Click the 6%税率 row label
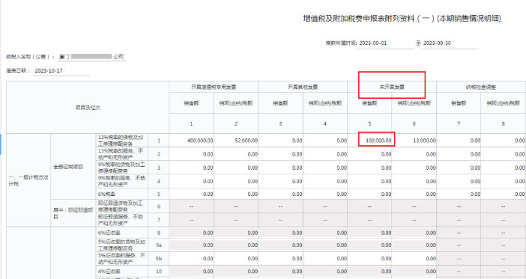The height and width of the screenshot is (279, 526). pos(106,194)
